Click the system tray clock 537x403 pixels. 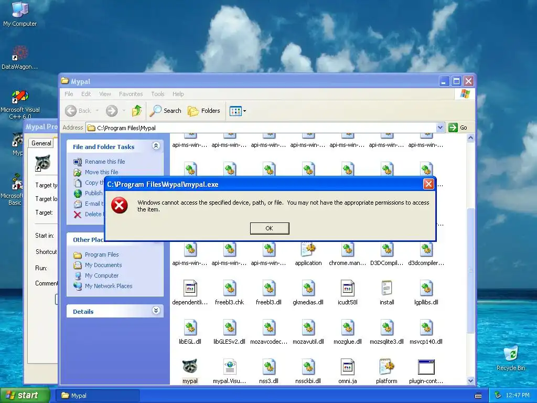point(518,395)
